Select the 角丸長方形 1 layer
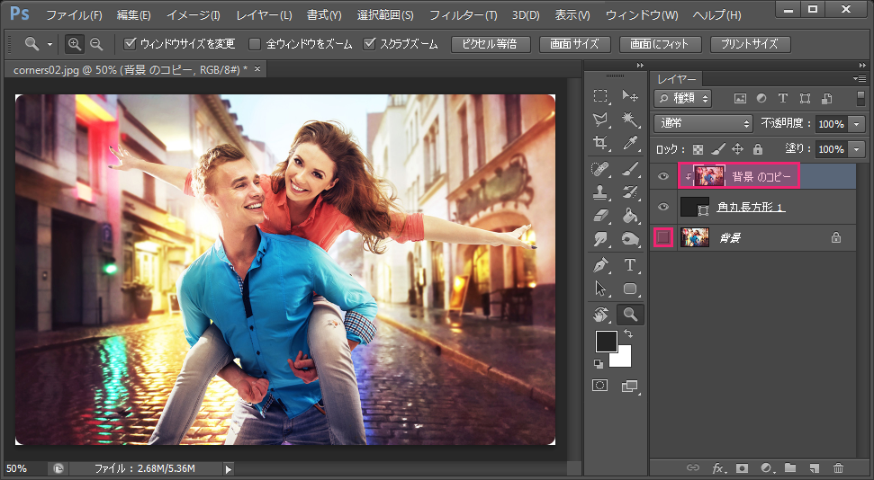This screenshot has height=480, width=874. (x=751, y=208)
